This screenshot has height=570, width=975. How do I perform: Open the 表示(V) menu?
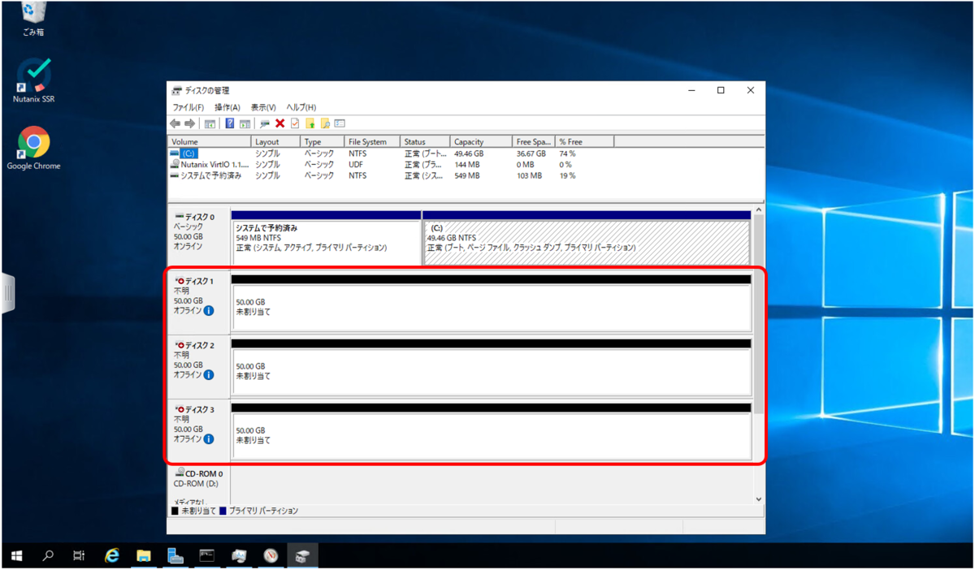coord(263,107)
